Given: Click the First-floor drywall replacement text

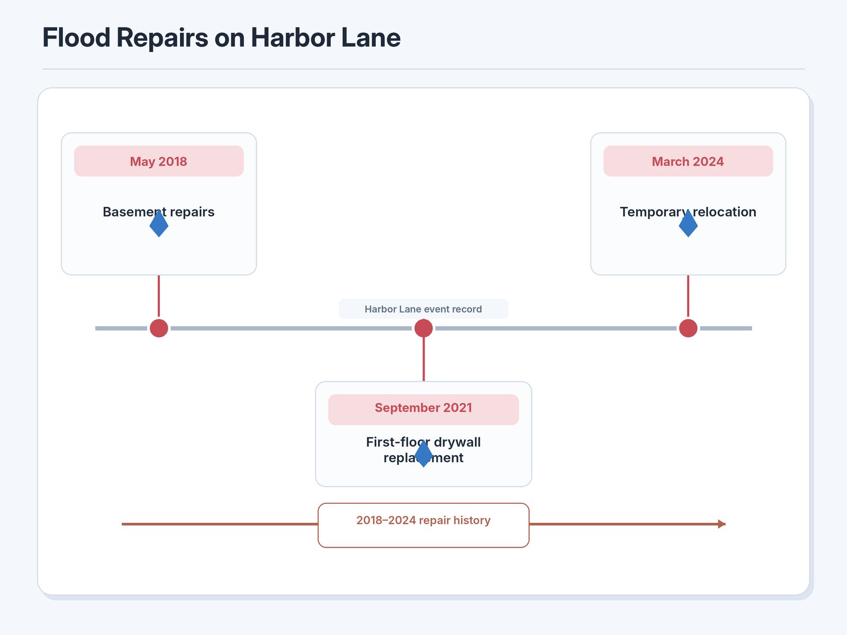Looking at the screenshot, I should [x=424, y=450].
